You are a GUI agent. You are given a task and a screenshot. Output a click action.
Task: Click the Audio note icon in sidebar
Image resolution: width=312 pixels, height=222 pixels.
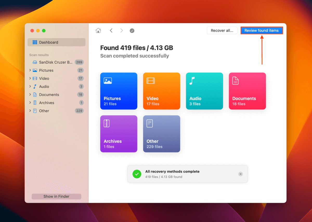(x=35, y=86)
